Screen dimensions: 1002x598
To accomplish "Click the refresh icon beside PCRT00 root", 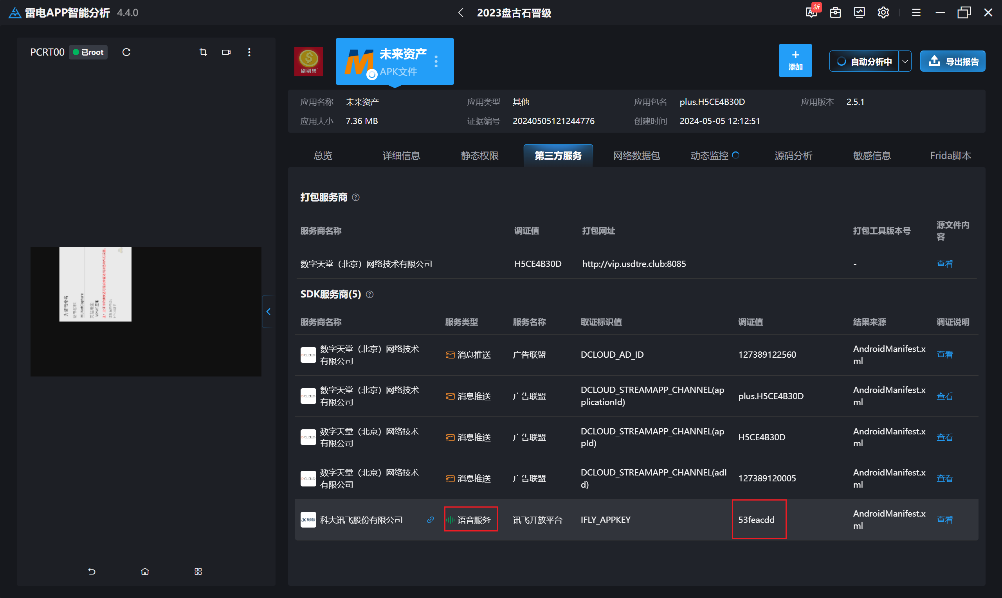I will (126, 52).
